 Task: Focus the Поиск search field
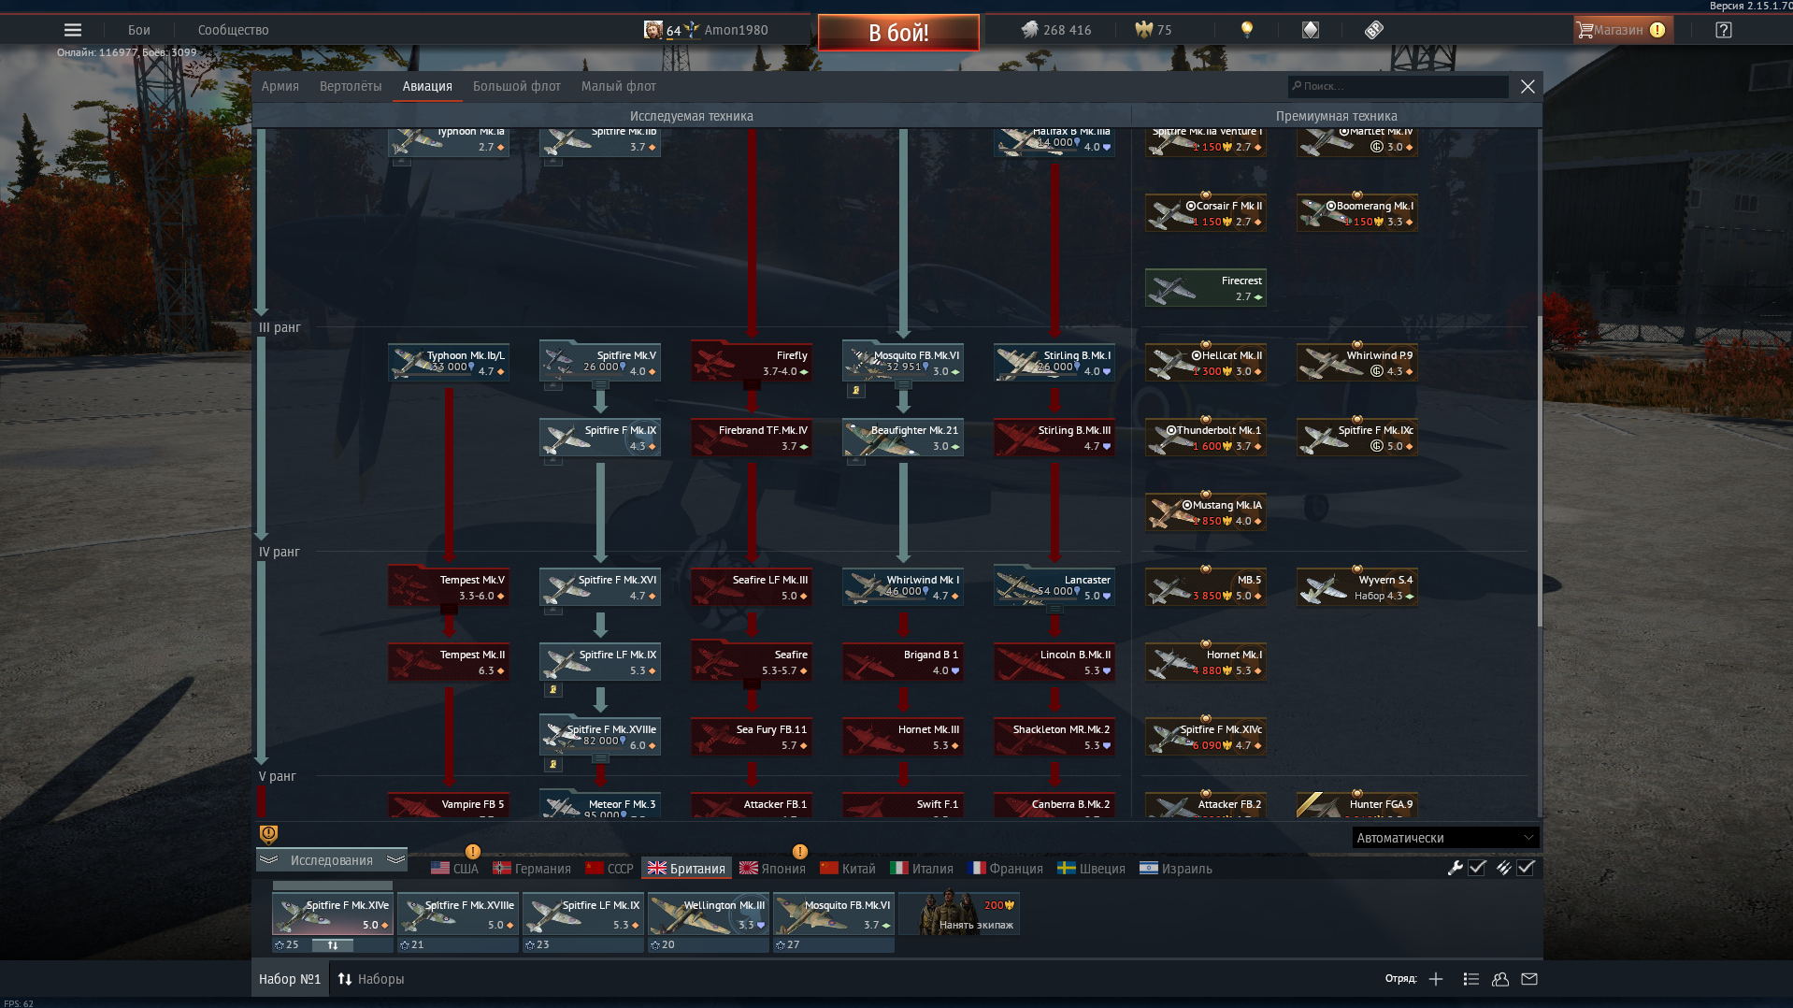click(x=1398, y=86)
